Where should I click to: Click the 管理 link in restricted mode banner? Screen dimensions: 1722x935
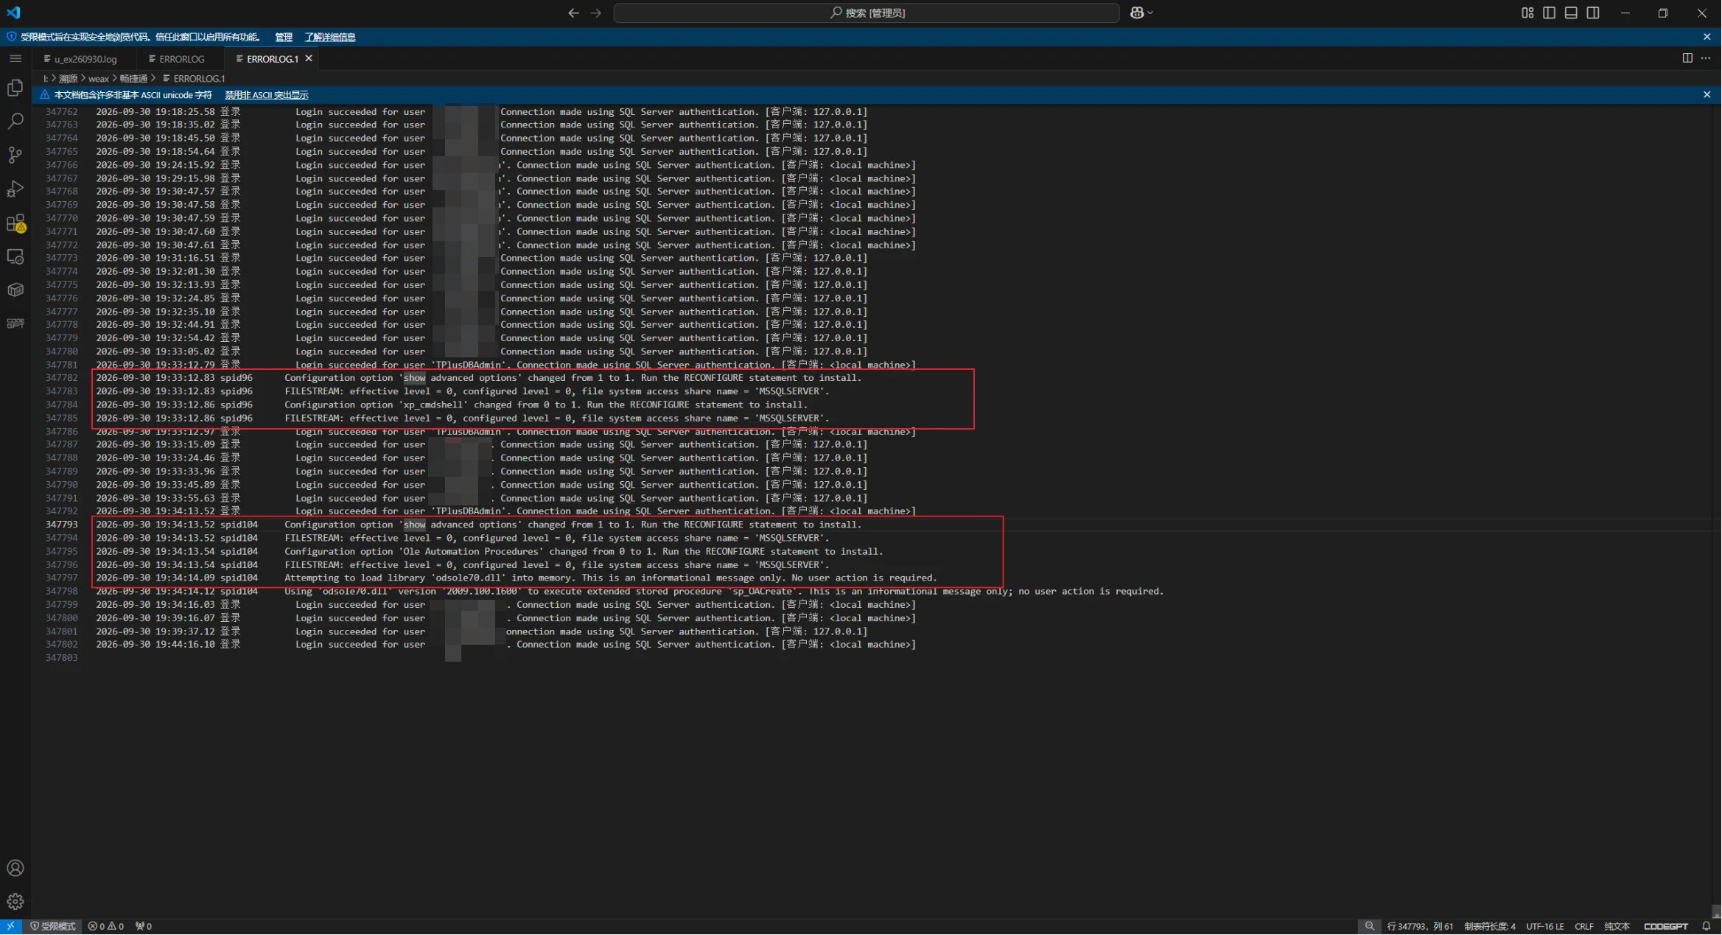click(x=284, y=37)
